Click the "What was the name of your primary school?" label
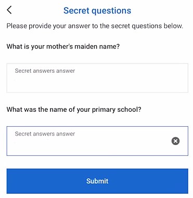This screenshot has width=193, height=198. (74, 110)
